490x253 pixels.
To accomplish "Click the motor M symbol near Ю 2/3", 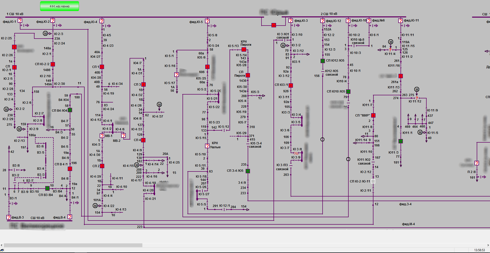I will click(x=45, y=33).
